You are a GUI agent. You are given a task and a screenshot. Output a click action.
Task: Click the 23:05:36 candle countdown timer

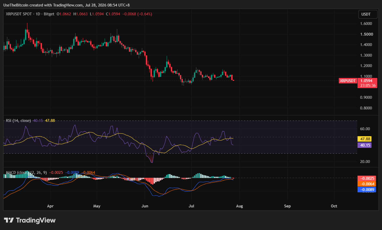pos(368,86)
